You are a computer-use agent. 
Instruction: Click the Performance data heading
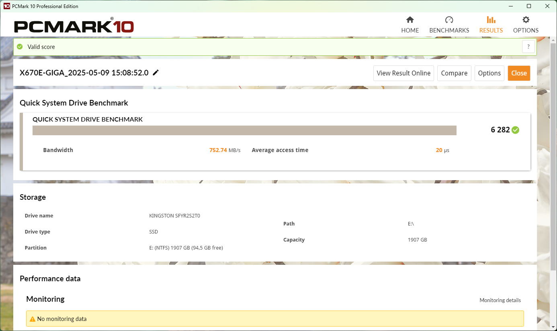[x=50, y=279]
